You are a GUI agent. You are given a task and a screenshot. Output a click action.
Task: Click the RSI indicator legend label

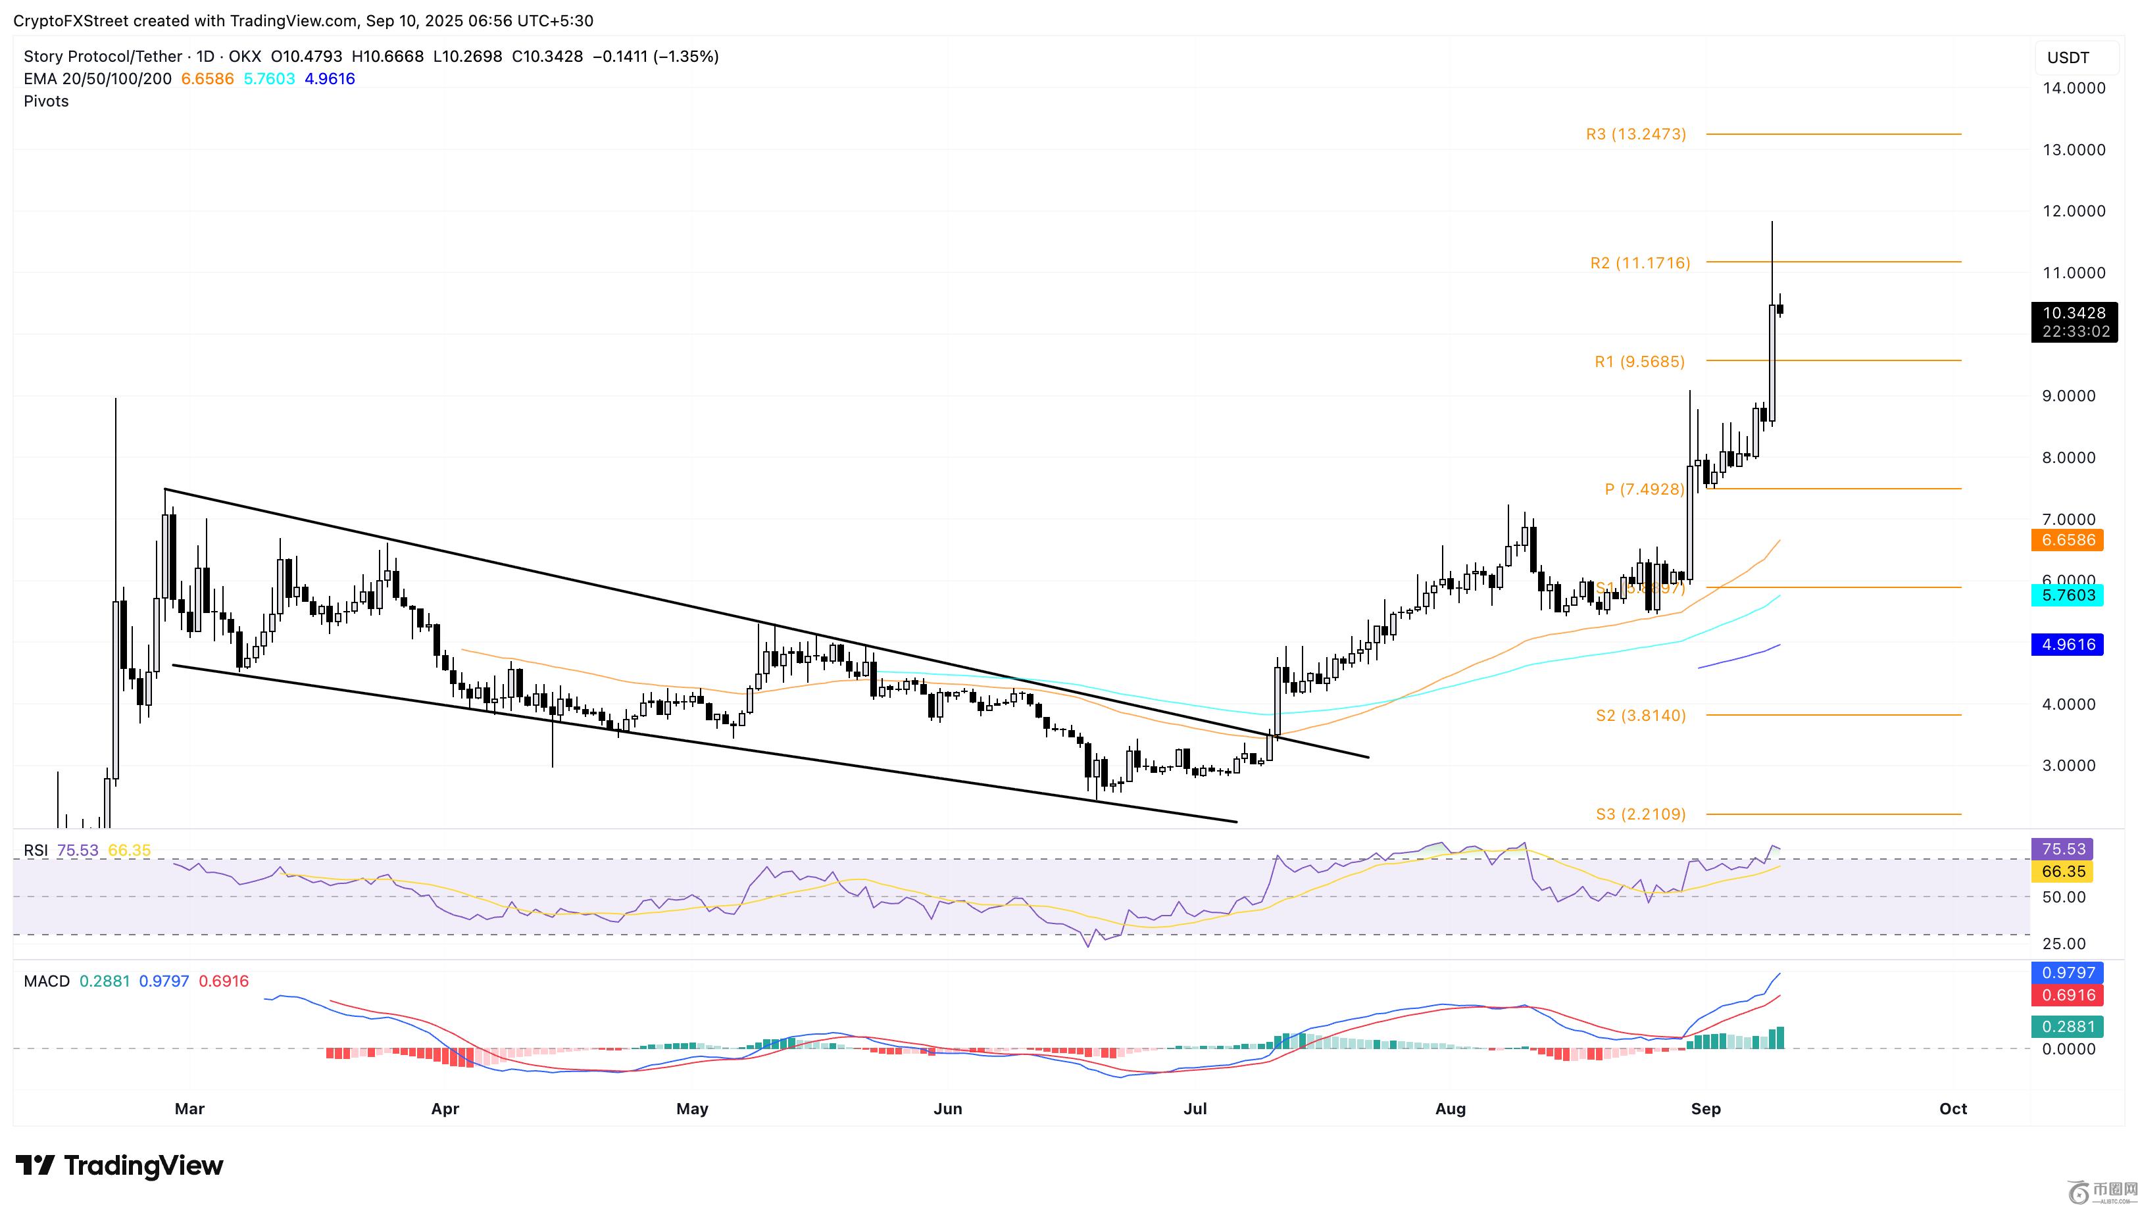pyautogui.click(x=36, y=850)
